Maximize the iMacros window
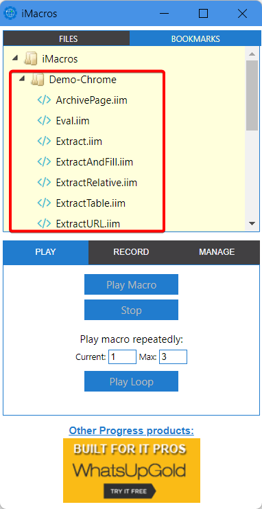 click(x=203, y=13)
